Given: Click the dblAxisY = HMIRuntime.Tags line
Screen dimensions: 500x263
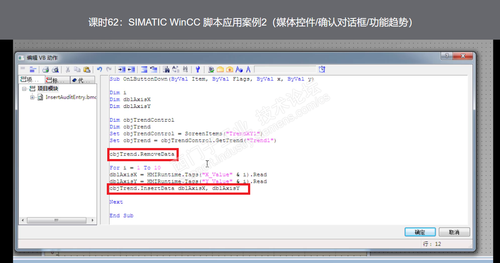Looking at the screenshot, I should click(188, 182).
